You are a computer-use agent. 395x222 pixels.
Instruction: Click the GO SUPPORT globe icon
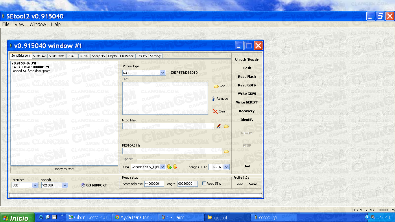(x=83, y=185)
